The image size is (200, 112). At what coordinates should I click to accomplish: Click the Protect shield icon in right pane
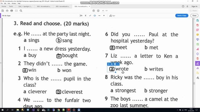[x=197, y=54]
